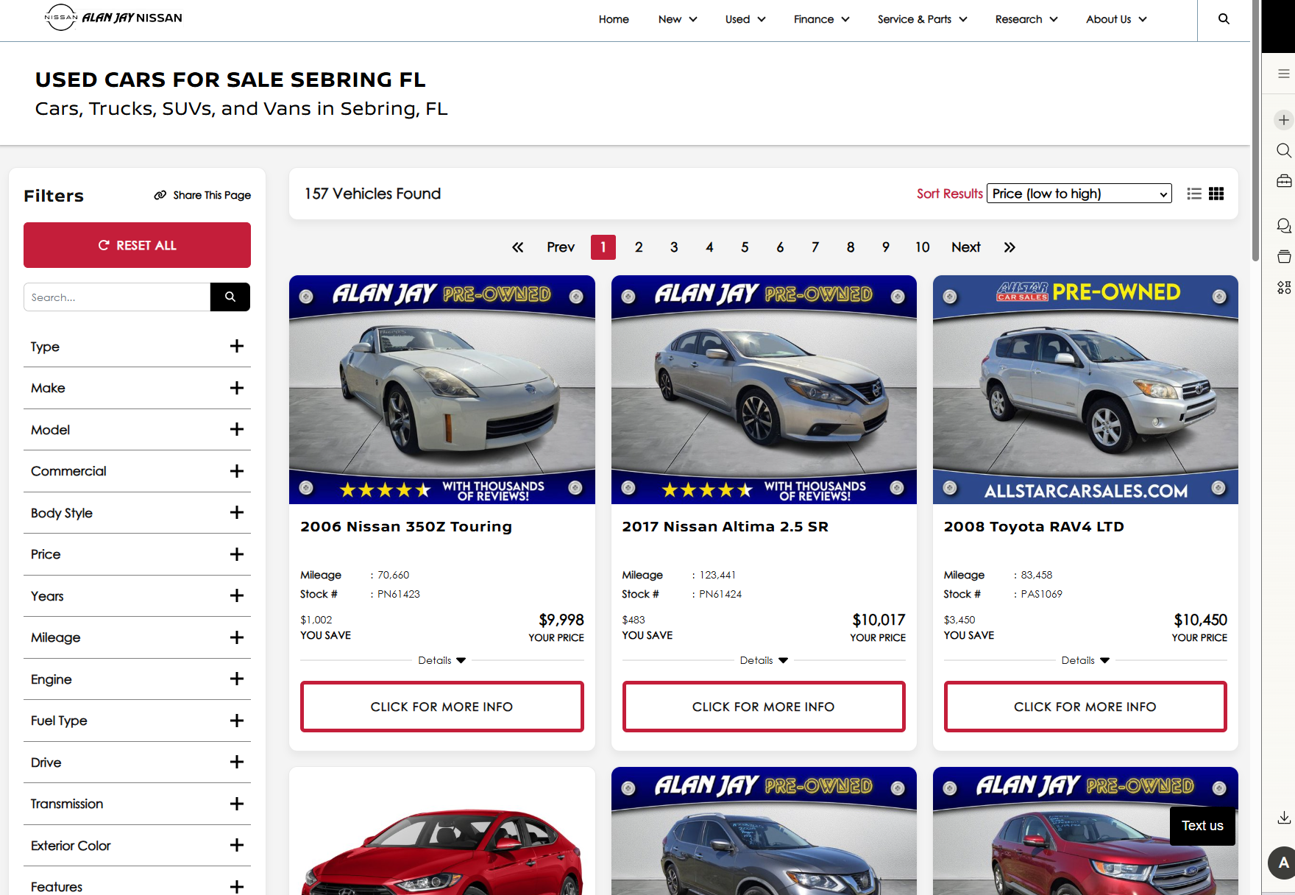Open browser sidebar menu hamburger icon
1295x895 pixels.
1284,74
